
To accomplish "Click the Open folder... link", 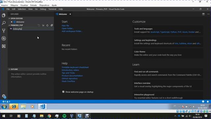I will [68, 28].
